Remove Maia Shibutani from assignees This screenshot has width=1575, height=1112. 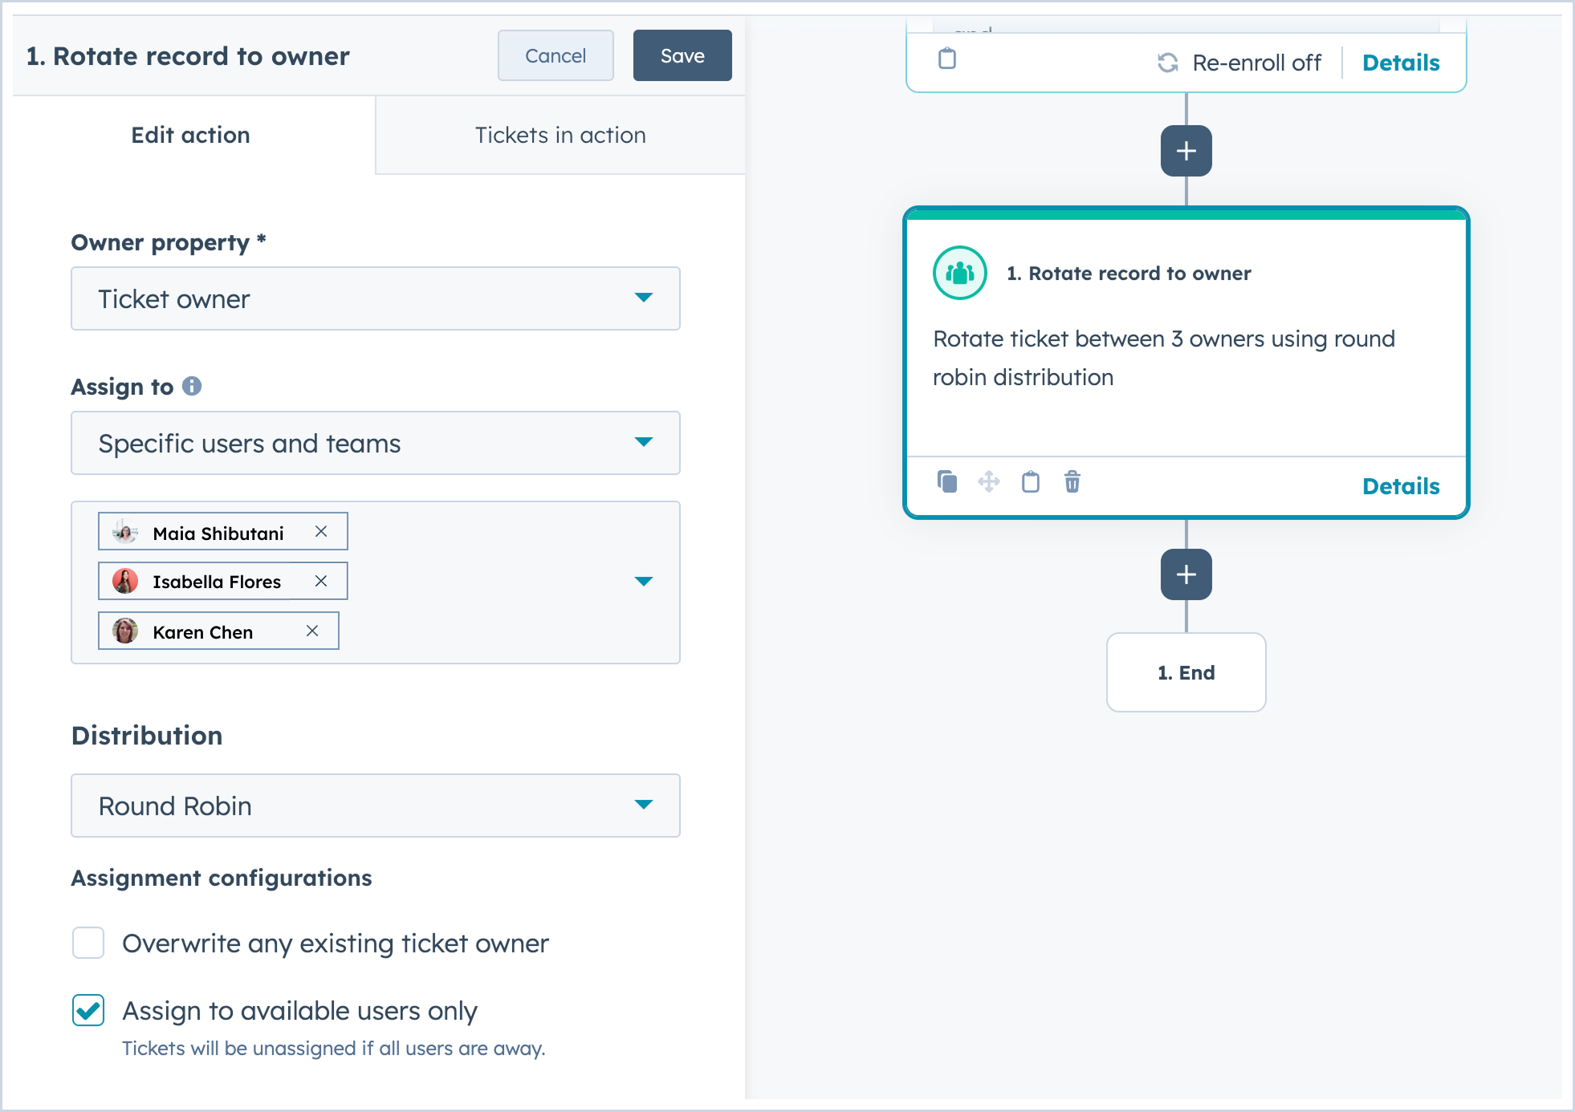(321, 531)
